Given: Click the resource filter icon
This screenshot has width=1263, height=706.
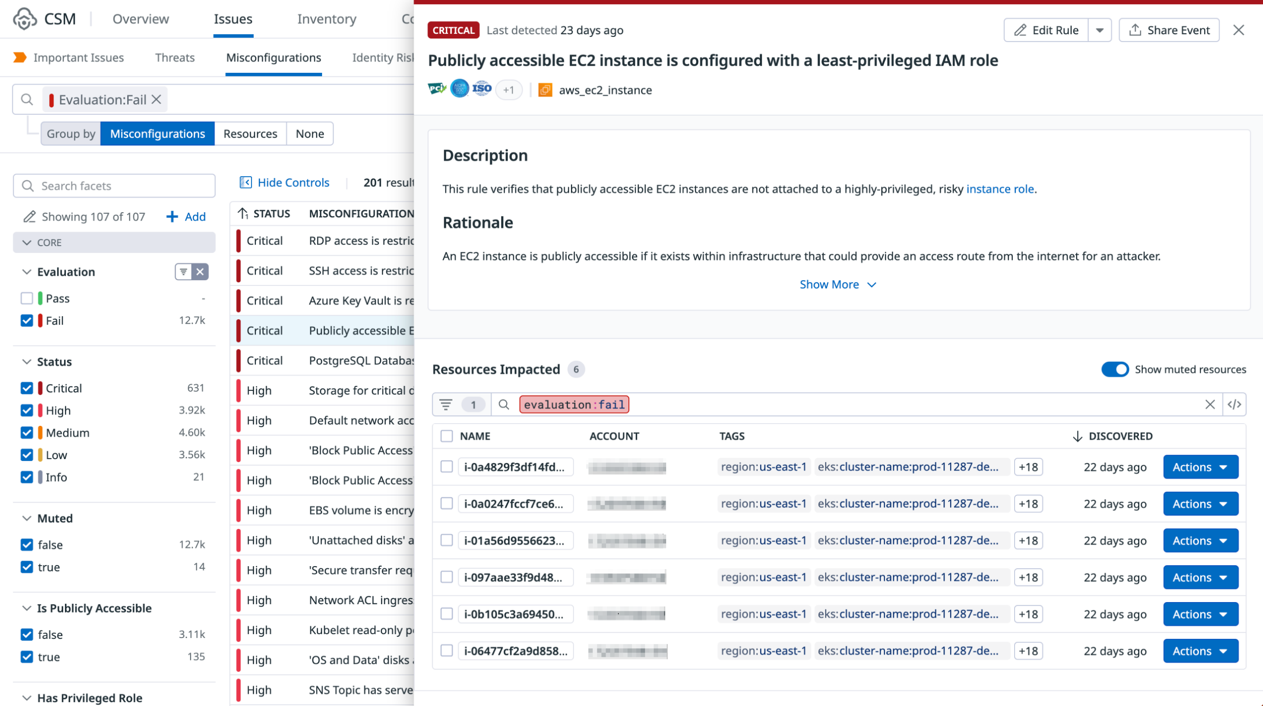Looking at the screenshot, I should click(446, 404).
